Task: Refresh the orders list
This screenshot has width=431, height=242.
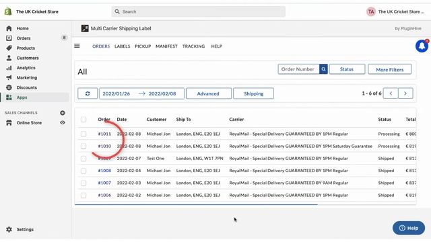Action: point(88,93)
